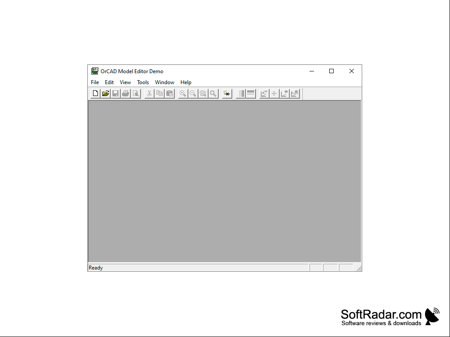Open the File menu

coord(95,82)
